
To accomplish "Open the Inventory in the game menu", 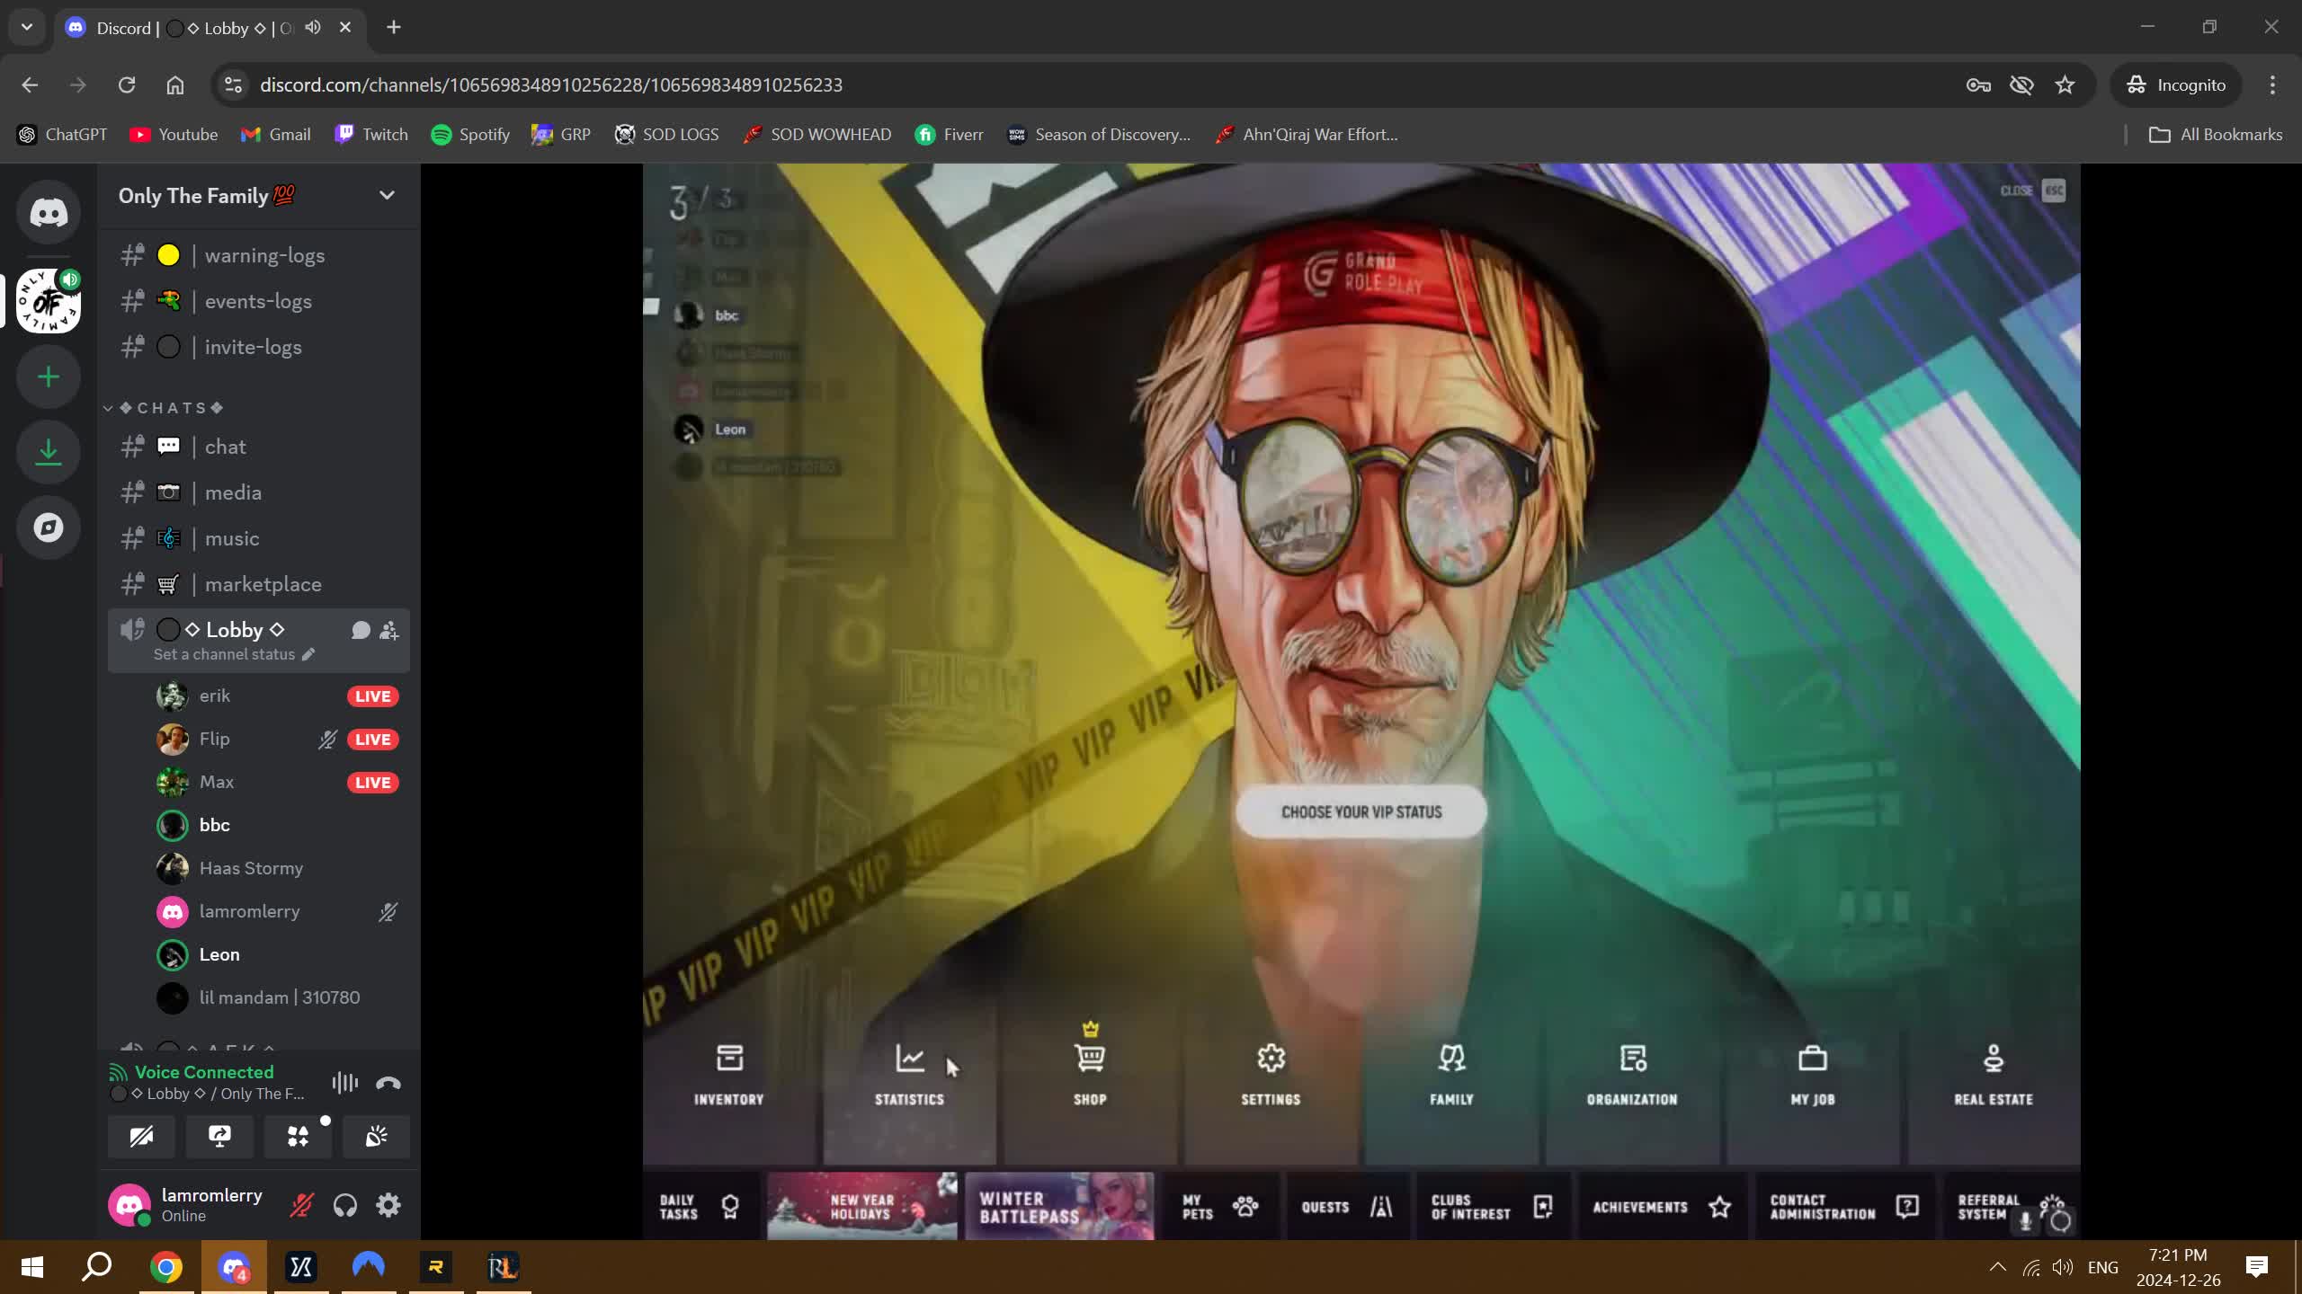I will pos(729,1075).
